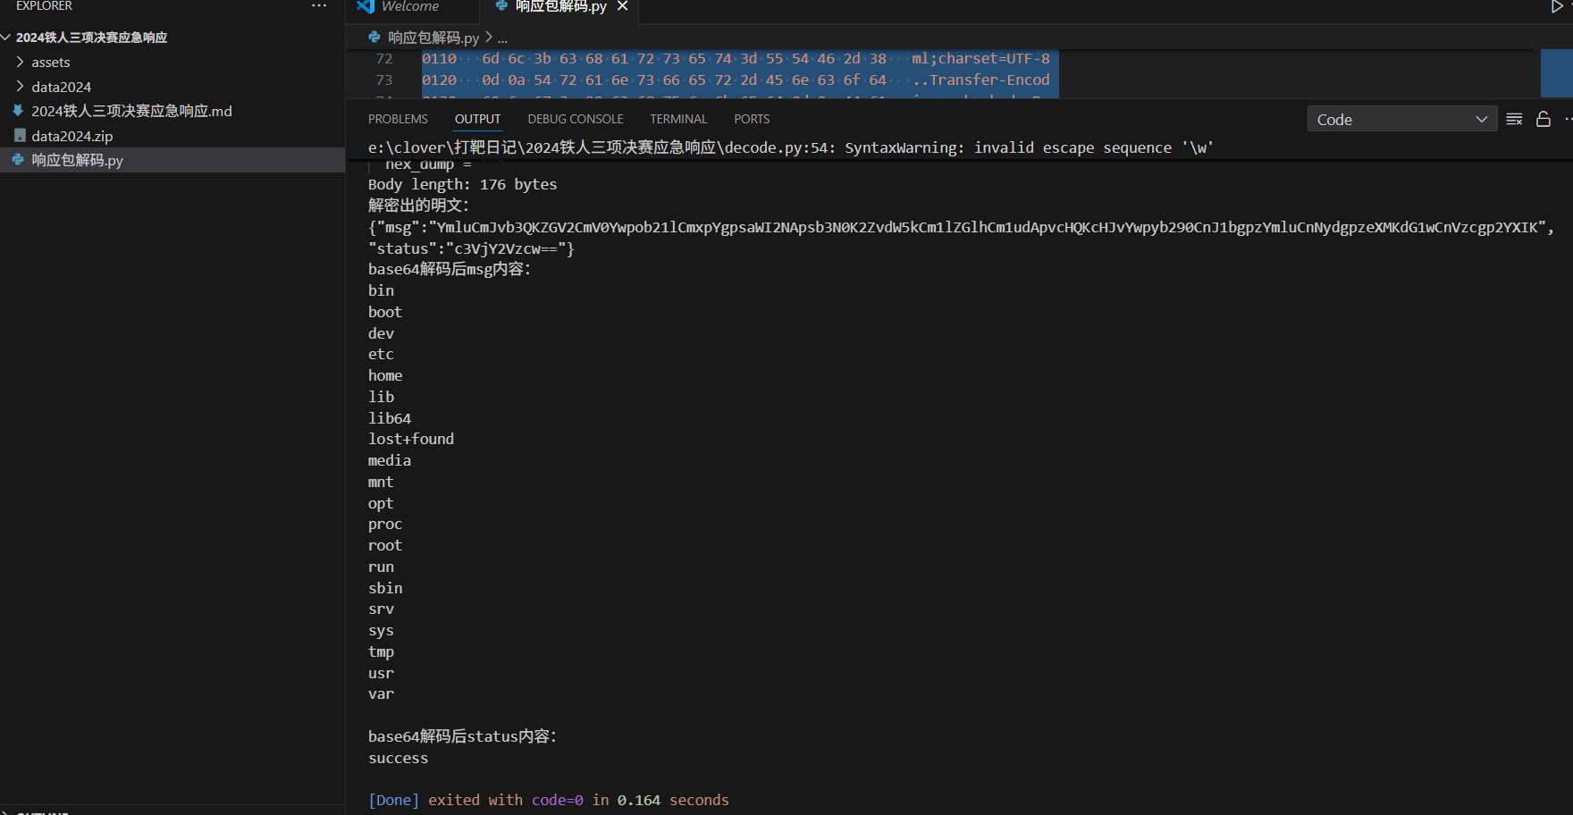Image resolution: width=1573 pixels, height=815 pixels.
Task: Click '解密出的明文:' output line
Action: pos(418,206)
